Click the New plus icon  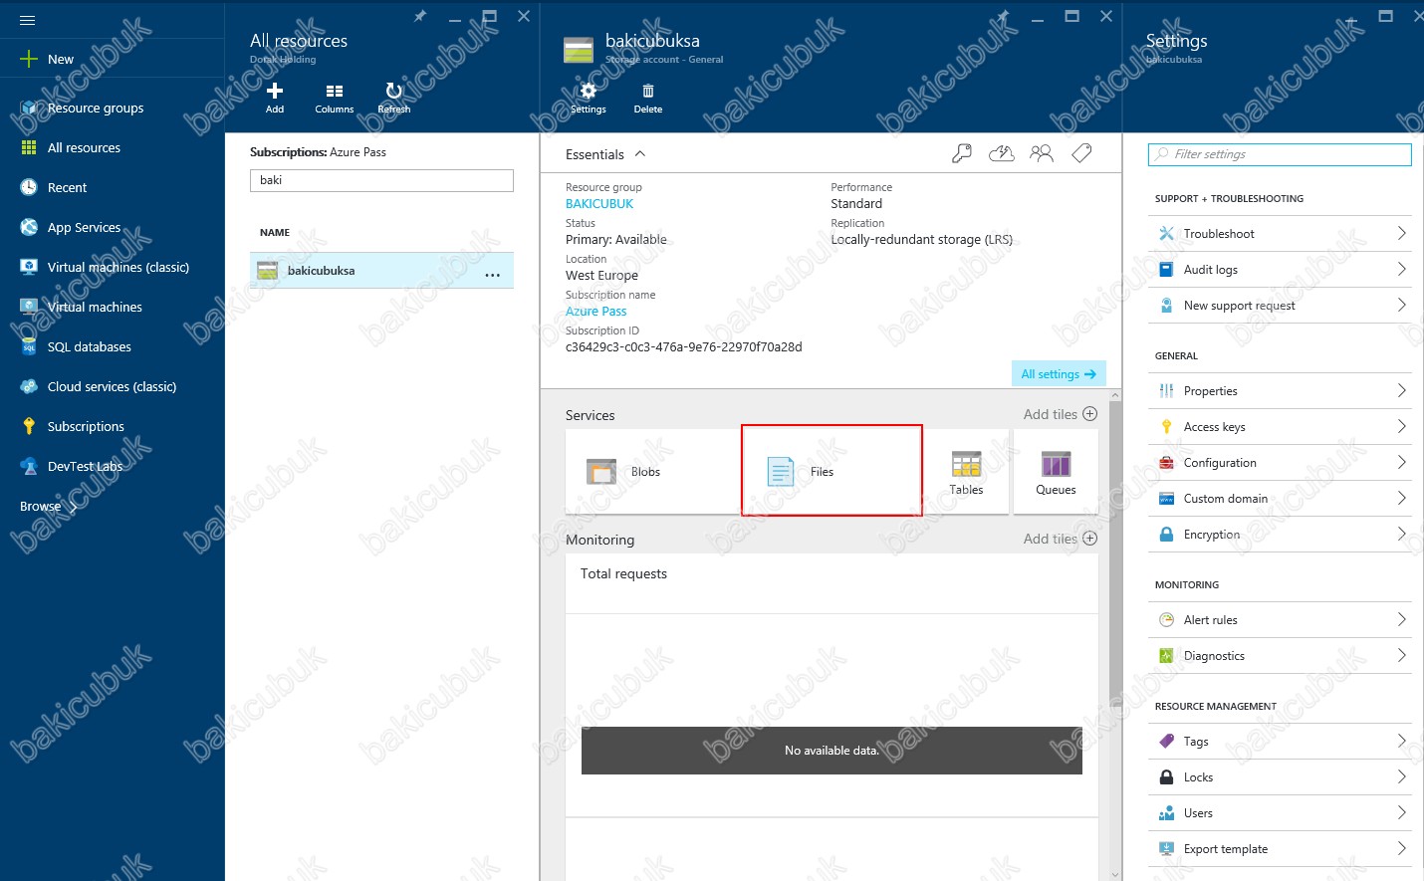29,59
